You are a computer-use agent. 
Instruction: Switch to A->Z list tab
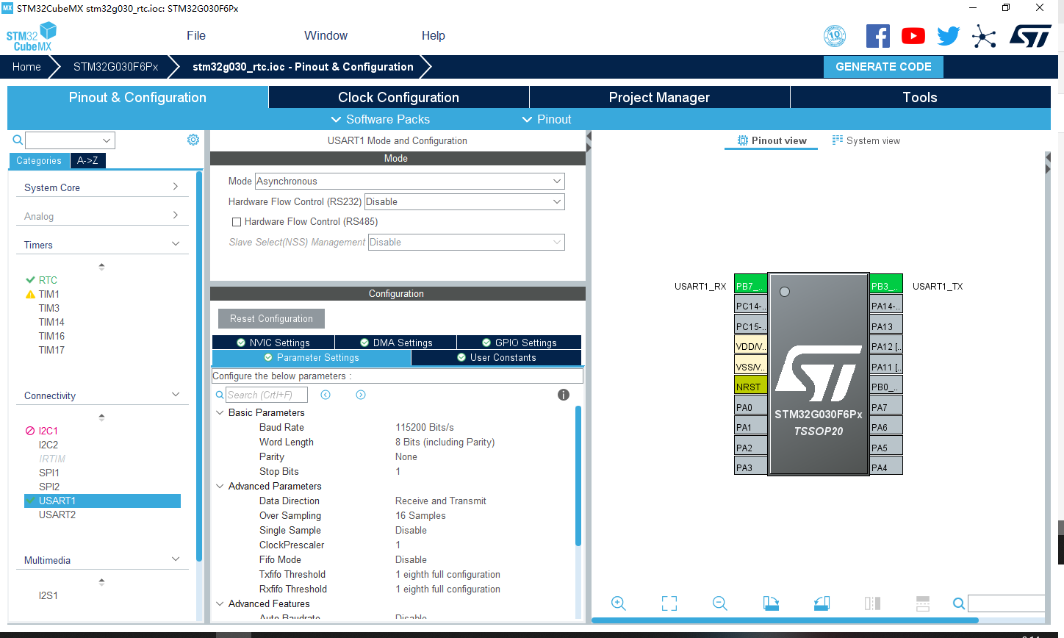87,160
